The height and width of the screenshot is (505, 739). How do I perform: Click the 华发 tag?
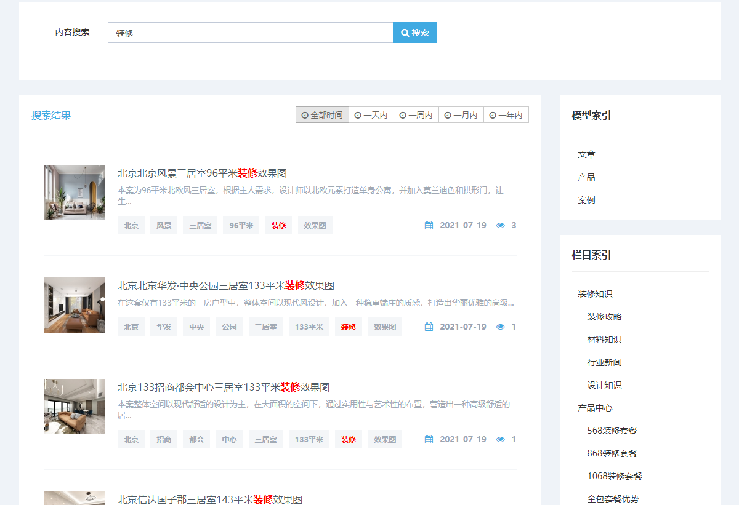pos(164,327)
